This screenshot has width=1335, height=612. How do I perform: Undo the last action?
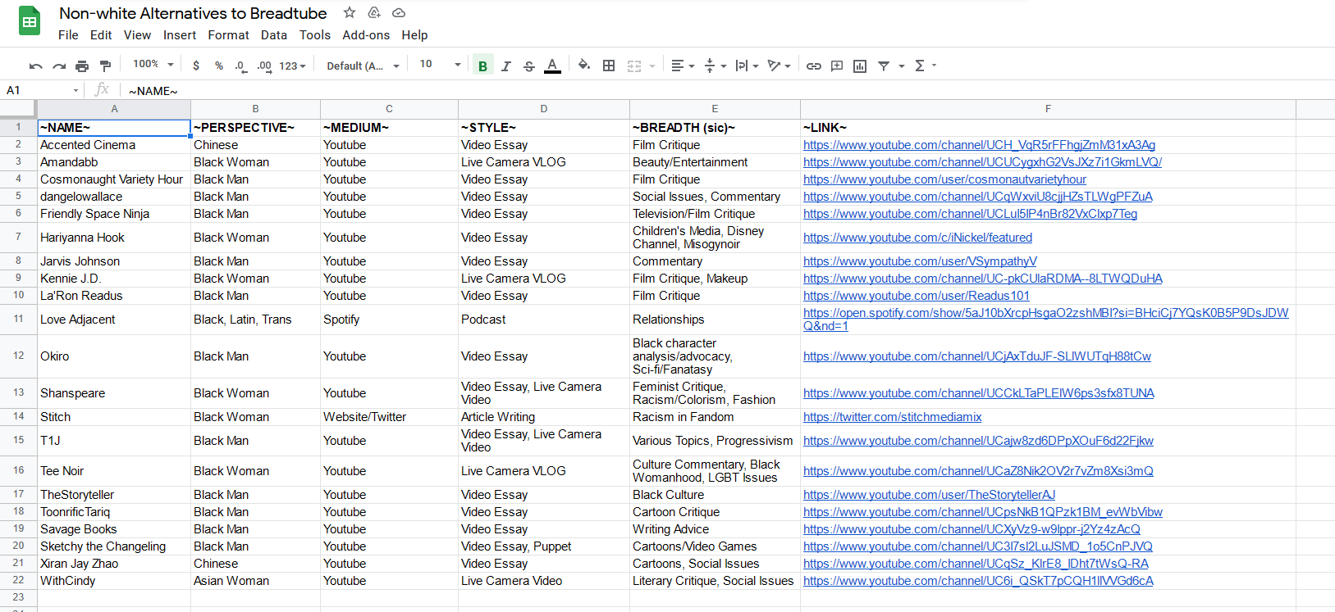pyautogui.click(x=35, y=66)
